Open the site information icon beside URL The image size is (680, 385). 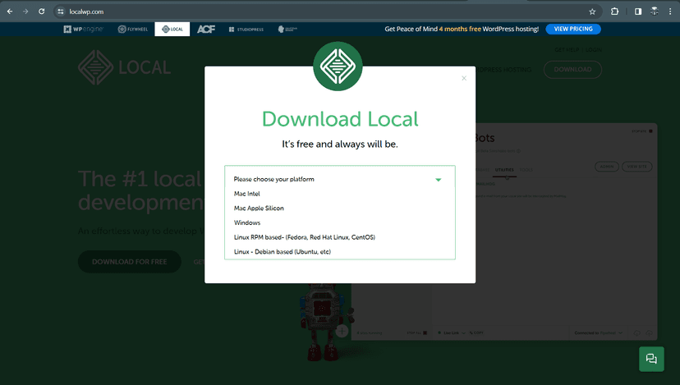click(x=61, y=11)
